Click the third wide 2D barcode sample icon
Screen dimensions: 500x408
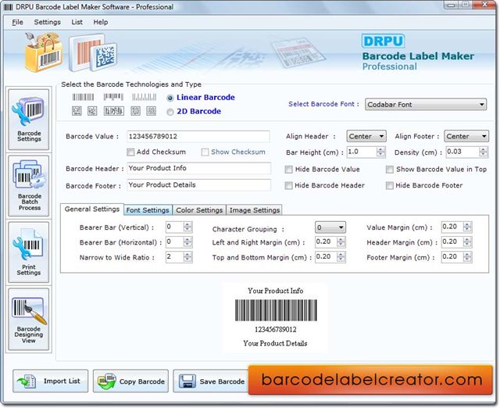click(x=114, y=111)
